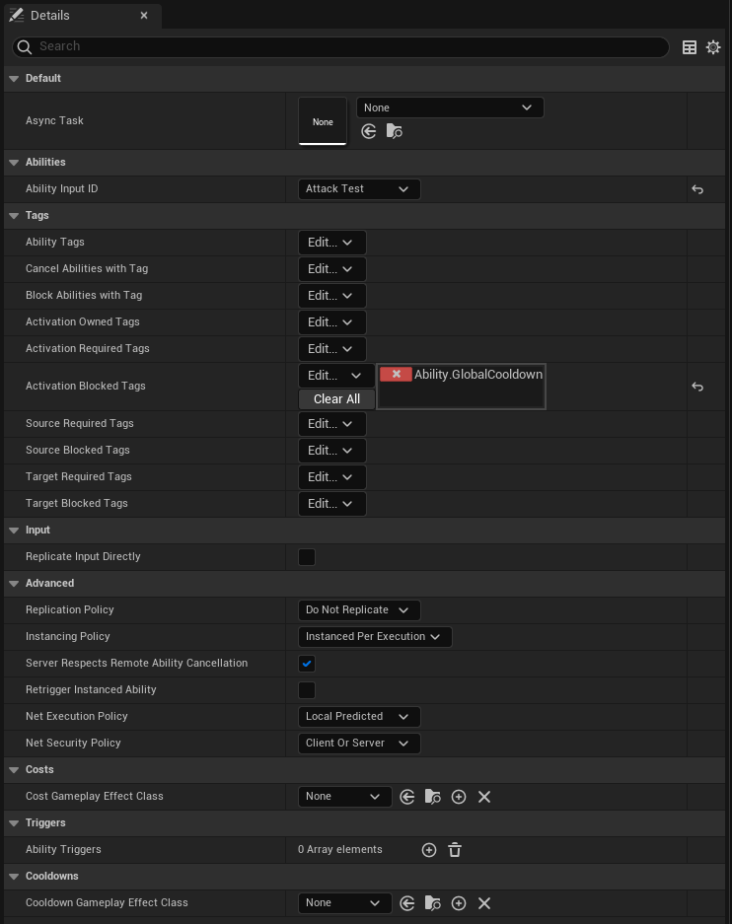Delete all Ability Triggers elements

point(455,850)
